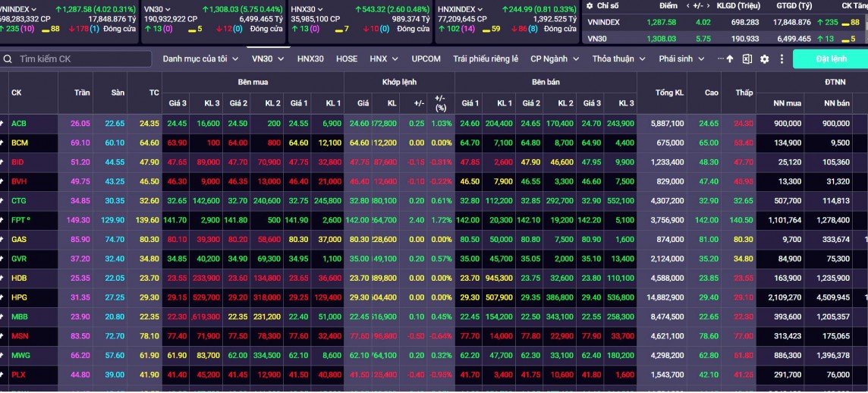This screenshot has width=868, height=393.
Task: Switch to the HNX30 tab
Action: pos(310,59)
